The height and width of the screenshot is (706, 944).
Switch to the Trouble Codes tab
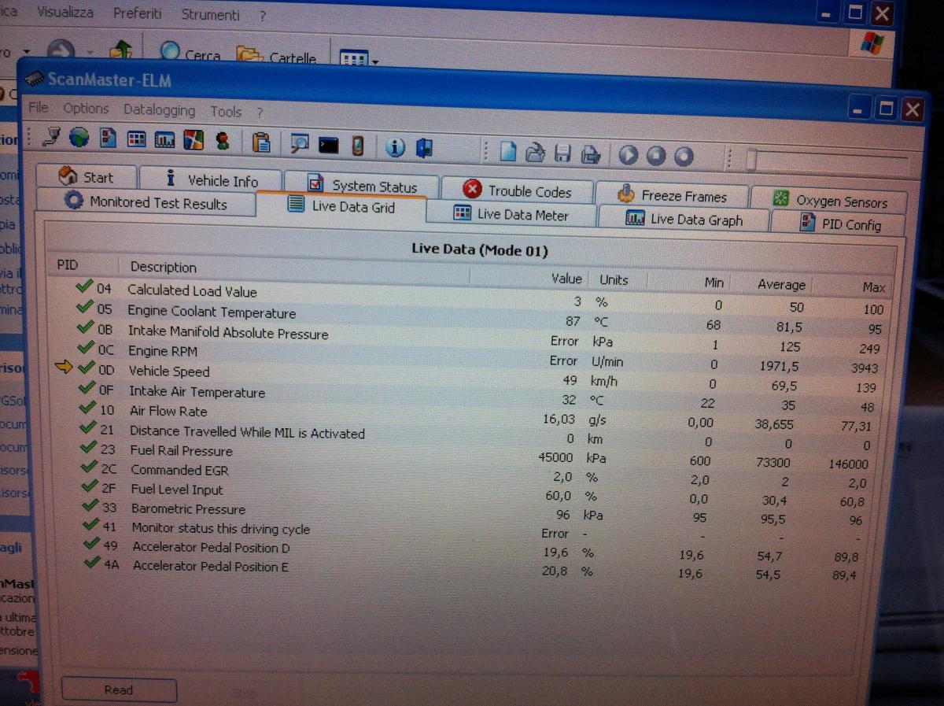(x=518, y=190)
